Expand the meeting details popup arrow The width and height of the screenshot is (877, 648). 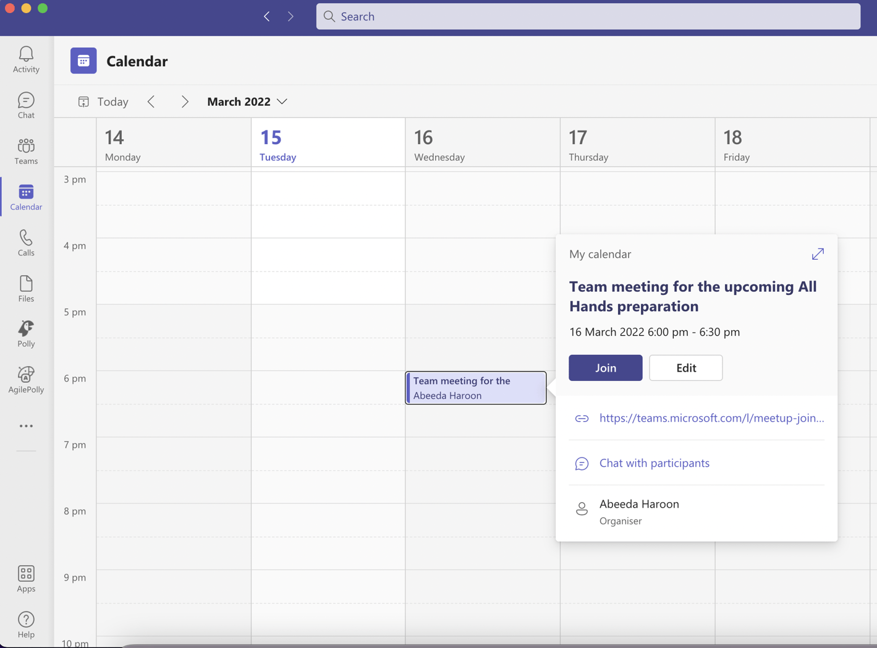(818, 254)
